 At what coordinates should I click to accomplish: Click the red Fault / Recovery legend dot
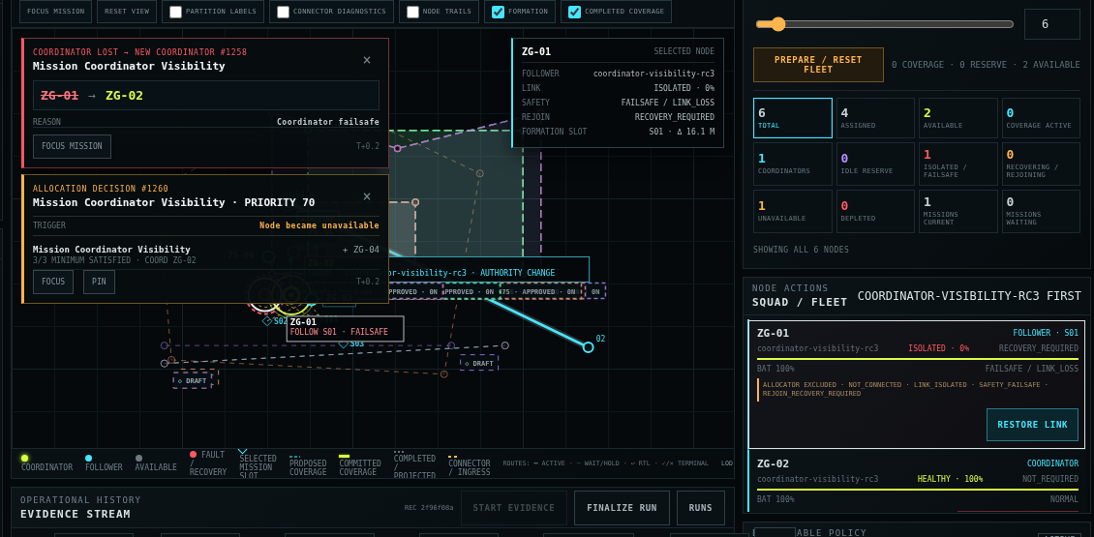[194, 454]
